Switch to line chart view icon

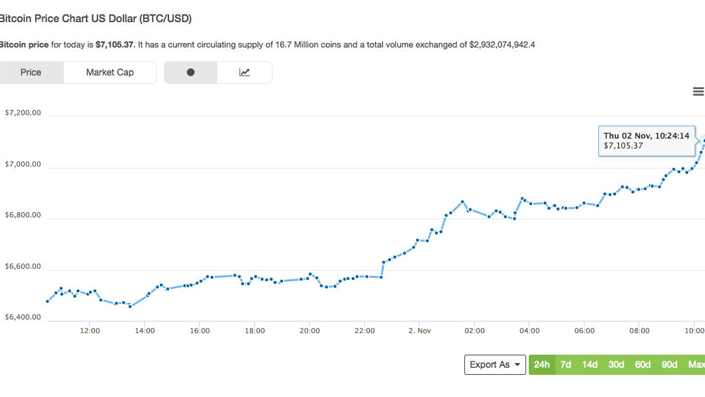coord(245,72)
